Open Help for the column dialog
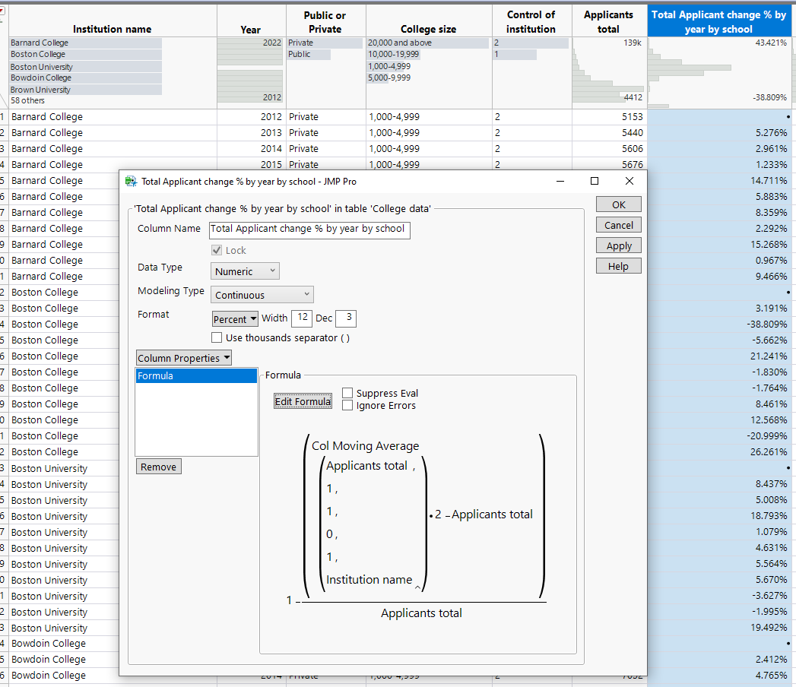The height and width of the screenshot is (687, 796). 618,265
